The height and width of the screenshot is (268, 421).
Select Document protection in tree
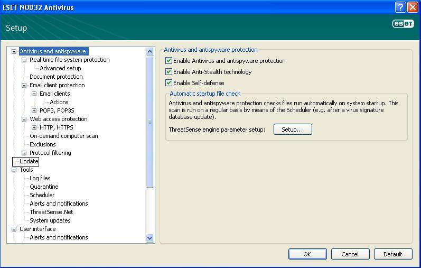click(56, 77)
